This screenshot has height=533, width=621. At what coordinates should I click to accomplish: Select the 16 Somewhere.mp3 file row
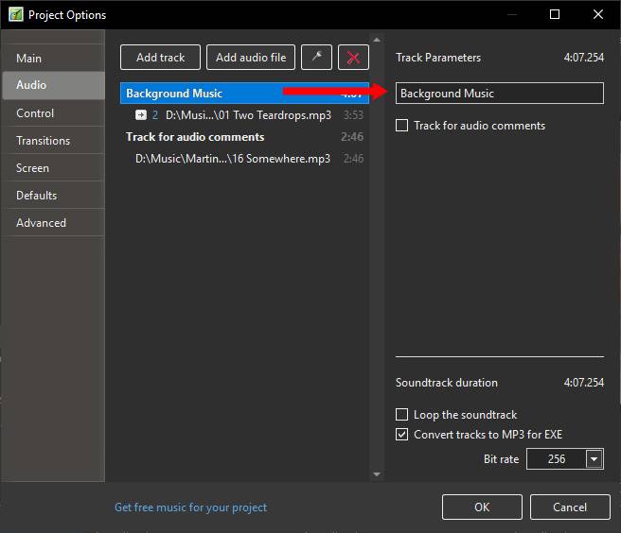pyautogui.click(x=244, y=159)
